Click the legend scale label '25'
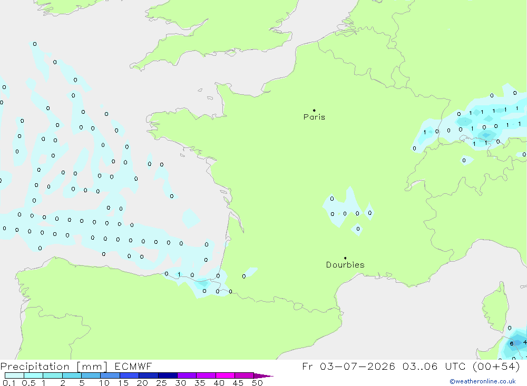527x386 pixels. [x=162, y=383]
